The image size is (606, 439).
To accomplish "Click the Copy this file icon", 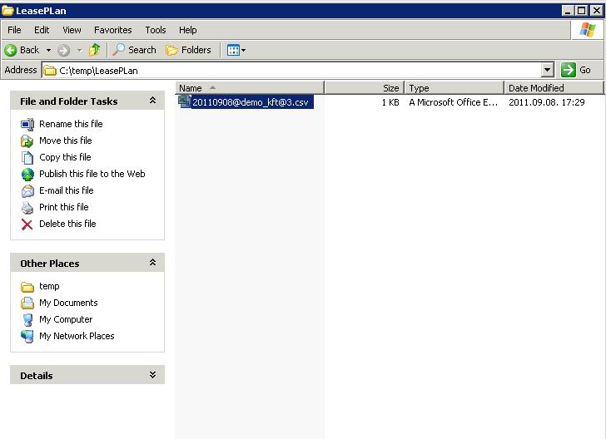I will (27, 158).
